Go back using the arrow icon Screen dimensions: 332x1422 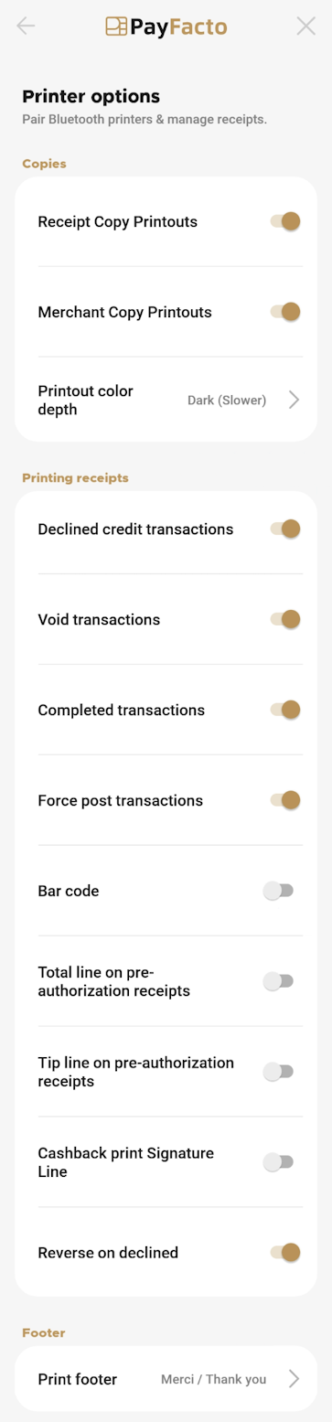coord(26,26)
